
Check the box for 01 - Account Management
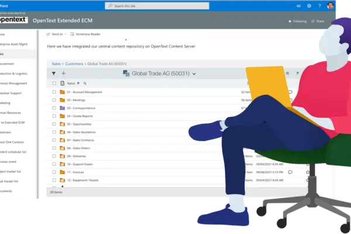coord(54,92)
